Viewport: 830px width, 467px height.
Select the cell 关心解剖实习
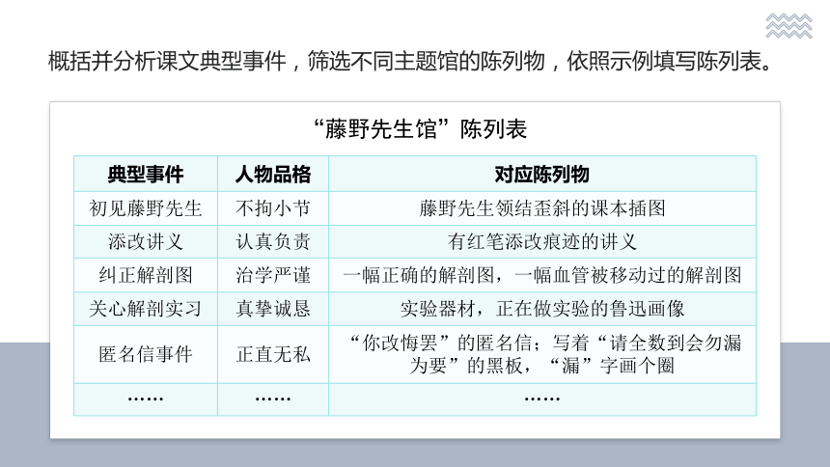click(x=146, y=309)
